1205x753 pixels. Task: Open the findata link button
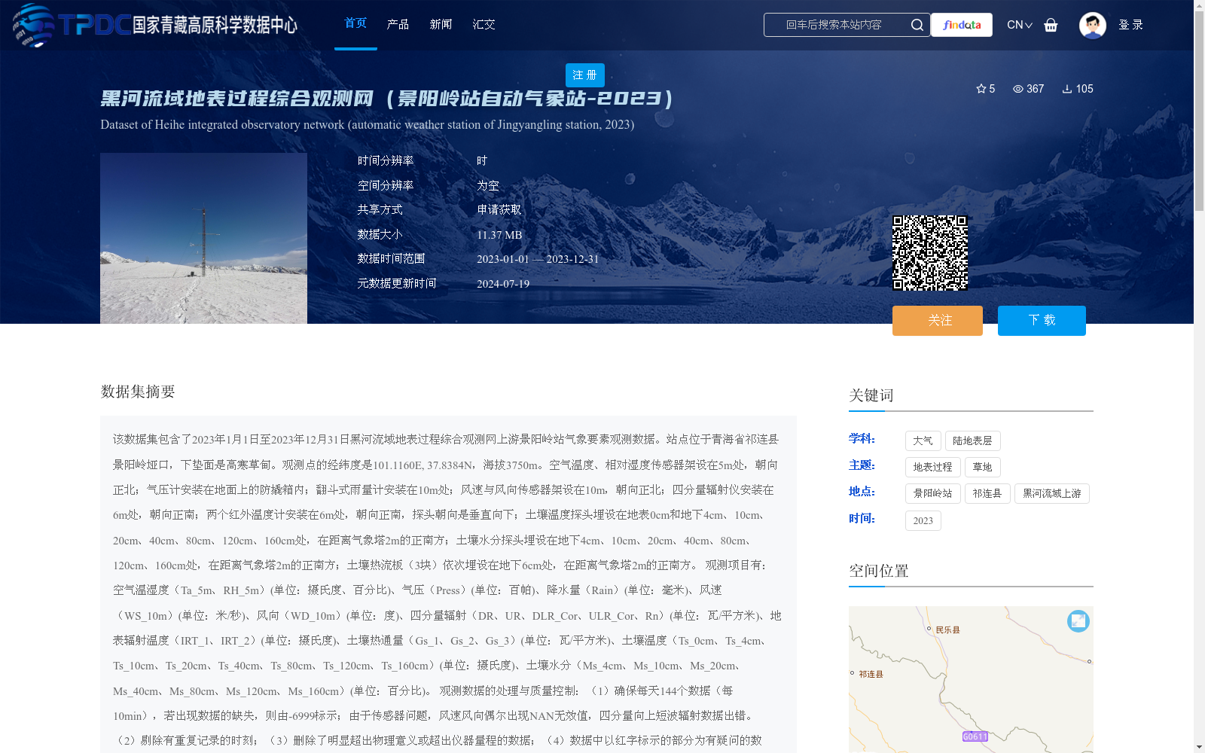pos(962,25)
